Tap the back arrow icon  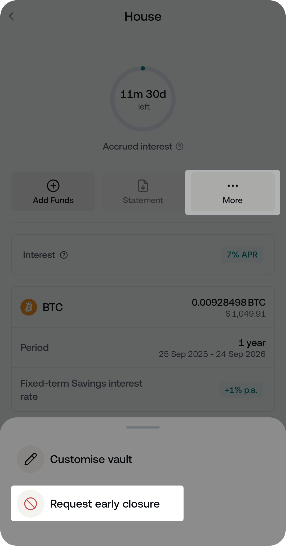pos(11,16)
